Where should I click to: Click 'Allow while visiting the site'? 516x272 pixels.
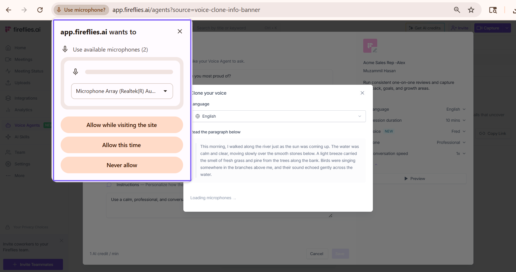[x=122, y=125]
